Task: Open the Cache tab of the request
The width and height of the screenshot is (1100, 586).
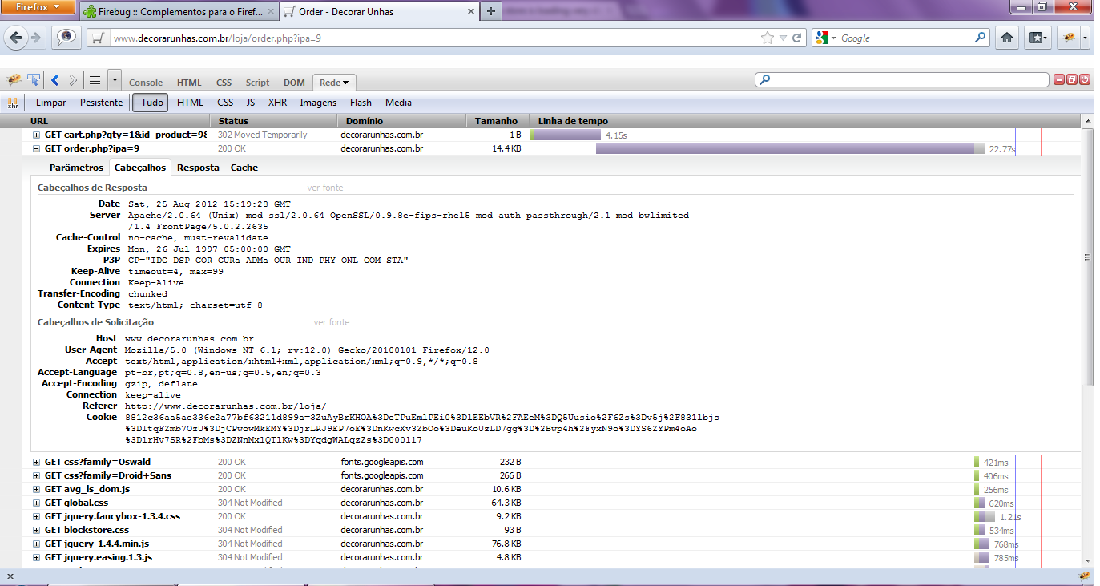Action: click(x=244, y=168)
